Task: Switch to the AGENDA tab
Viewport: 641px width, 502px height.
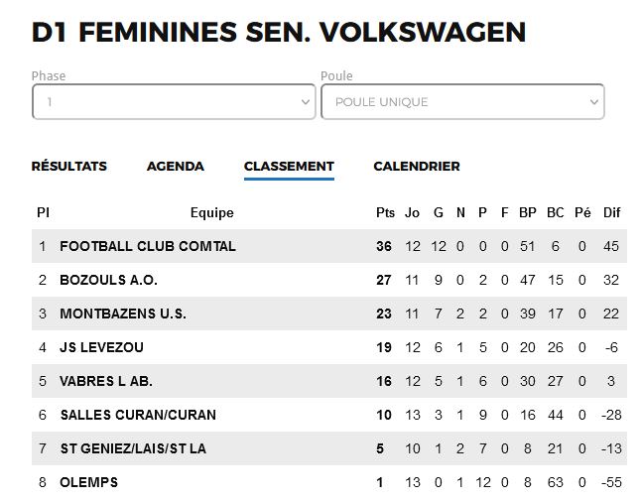Action: click(x=176, y=166)
